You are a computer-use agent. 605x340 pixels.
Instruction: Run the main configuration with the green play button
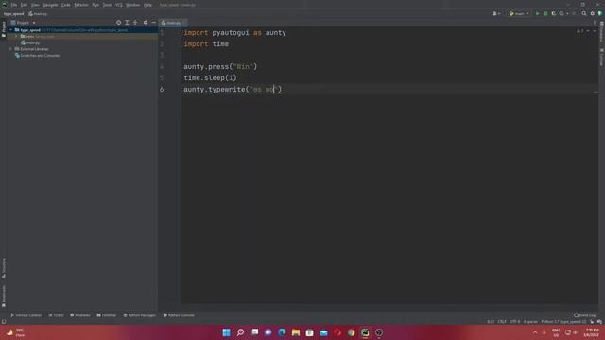click(x=537, y=13)
